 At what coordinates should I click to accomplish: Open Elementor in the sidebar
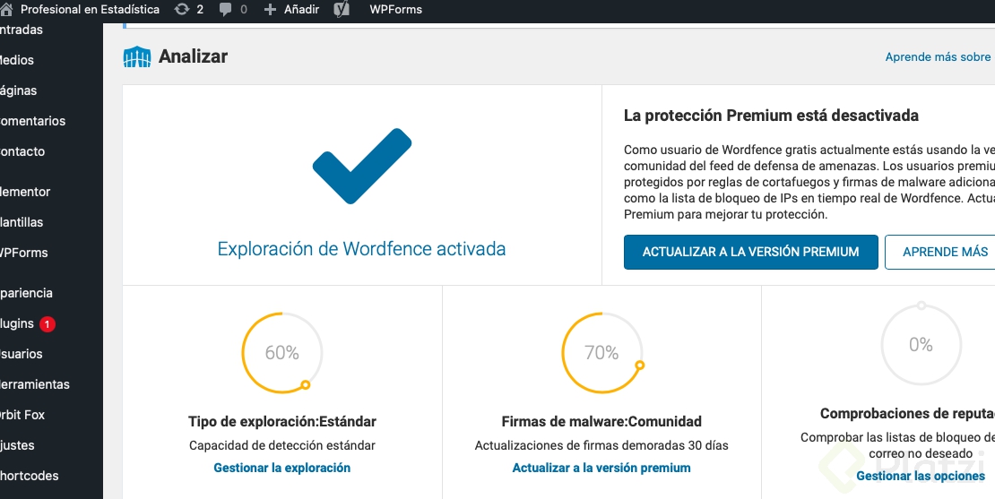25,192
